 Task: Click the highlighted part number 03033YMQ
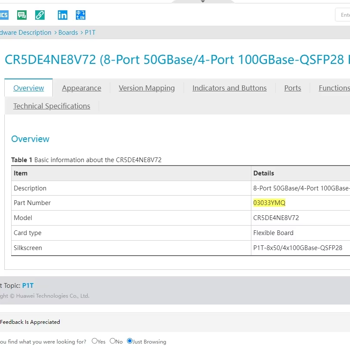pos(269,203)
